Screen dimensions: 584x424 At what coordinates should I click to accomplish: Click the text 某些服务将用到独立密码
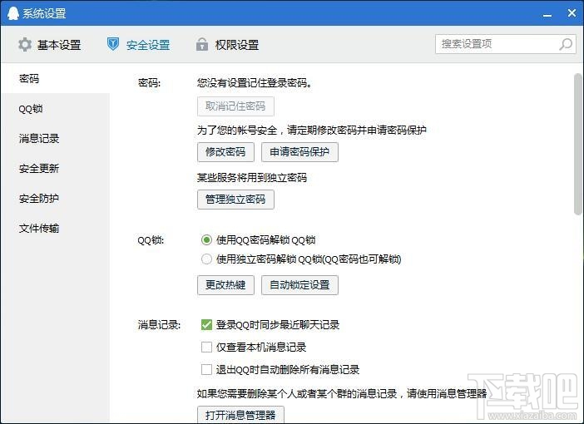(252, 178)
